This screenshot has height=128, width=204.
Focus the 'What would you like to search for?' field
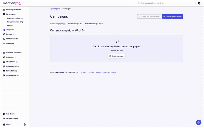pyautogui.click(x=166, y=3)
